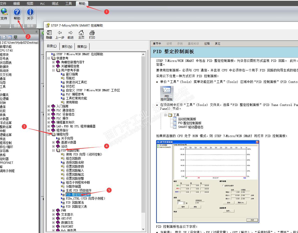
Task: Open 关于向导 topic
Action: pyautogui.click(x=67, y=138)
